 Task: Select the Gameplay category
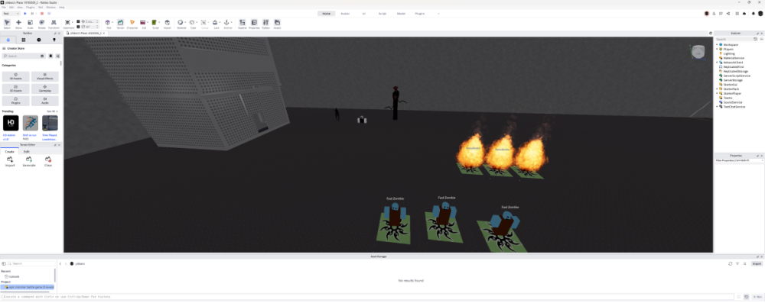click(45, 89)
